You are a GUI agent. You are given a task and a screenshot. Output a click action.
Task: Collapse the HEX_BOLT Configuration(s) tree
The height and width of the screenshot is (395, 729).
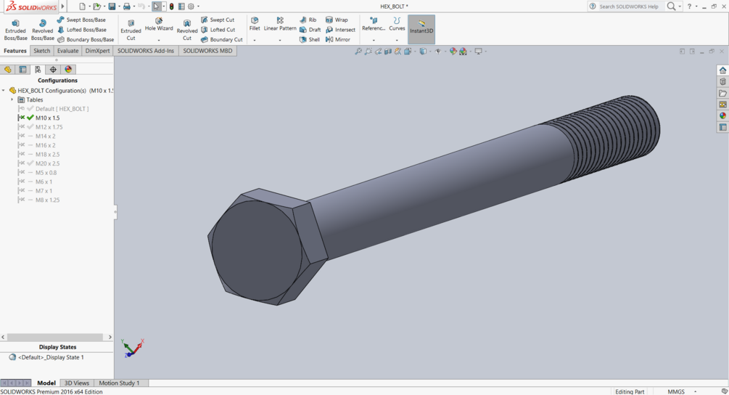click(x=3, y=91)
